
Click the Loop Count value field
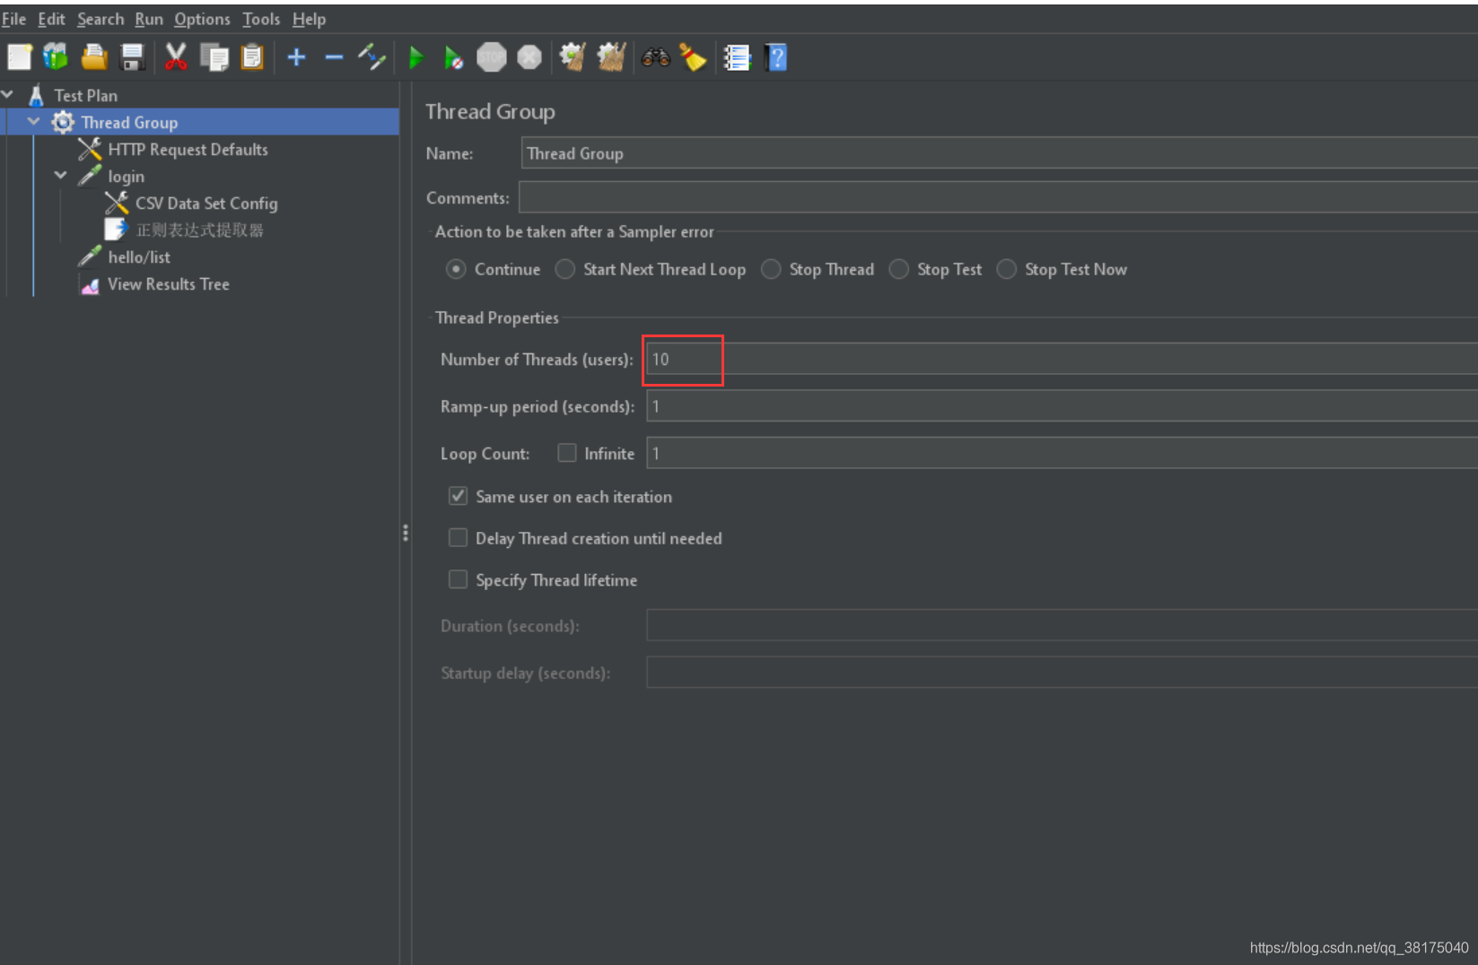1062,453
